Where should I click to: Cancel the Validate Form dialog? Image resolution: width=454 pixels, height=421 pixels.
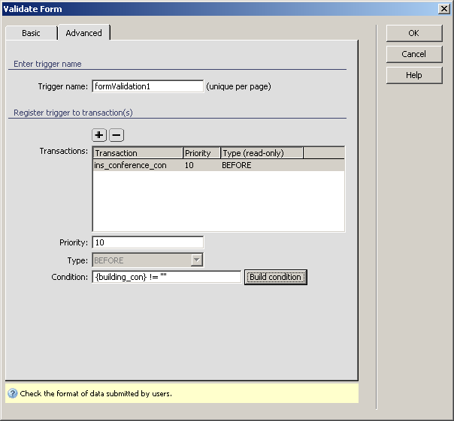[413, 54]
